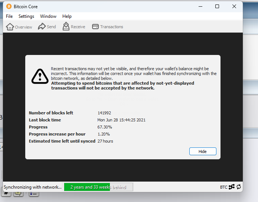Click the bold "Attempting to spend bitcoins" warning text

(x=123, y=86)
